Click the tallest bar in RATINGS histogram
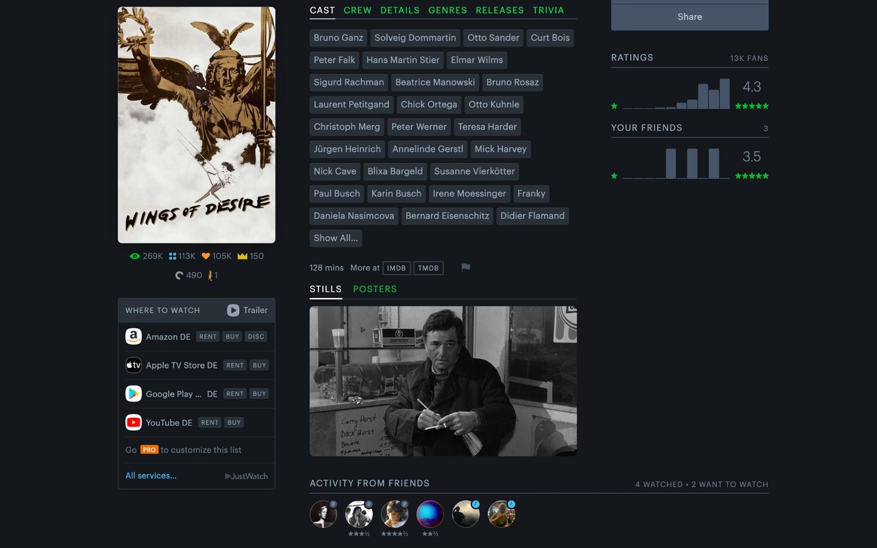 tap(725, 94)
